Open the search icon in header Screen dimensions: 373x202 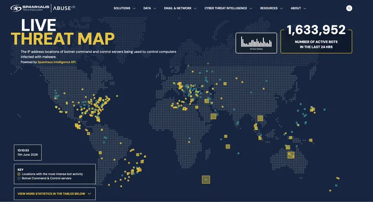click(x=349, y=8)
